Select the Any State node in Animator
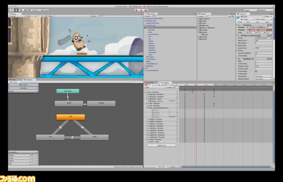This screenshot has width=283, height=182. [68, 91]
